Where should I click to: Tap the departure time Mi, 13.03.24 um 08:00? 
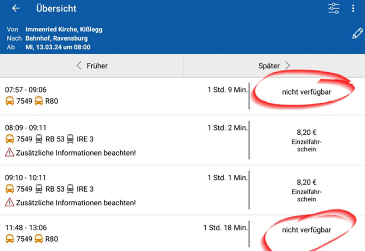click(58, 47)
